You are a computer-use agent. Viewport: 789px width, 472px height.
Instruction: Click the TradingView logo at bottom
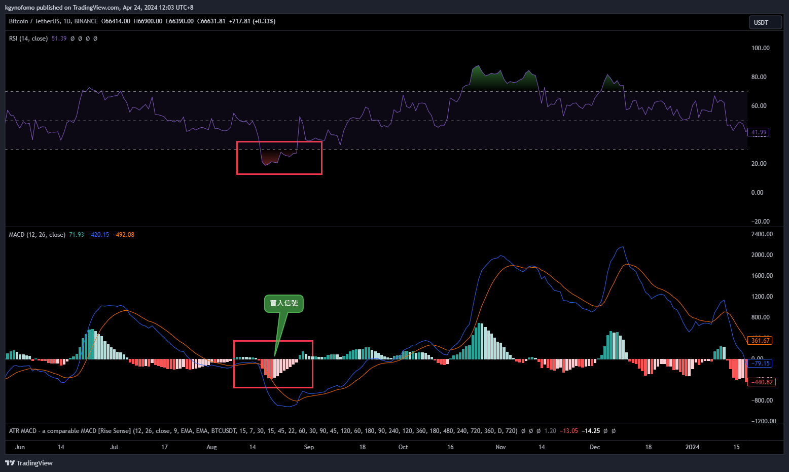tap(29, 463)
